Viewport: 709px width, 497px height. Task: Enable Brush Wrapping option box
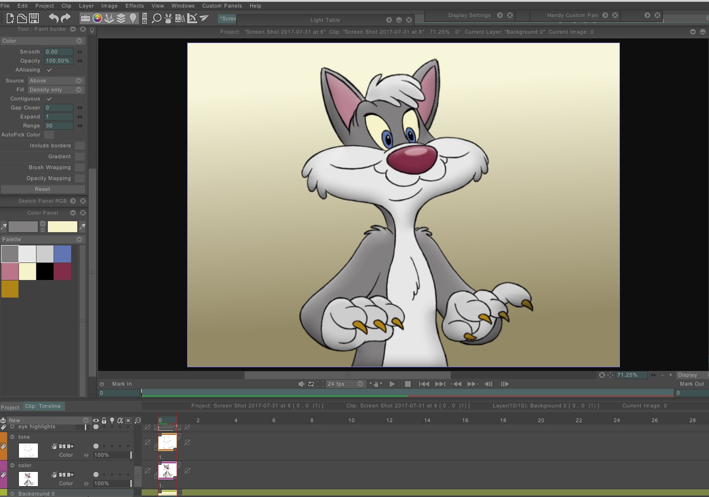pos(80,167)
